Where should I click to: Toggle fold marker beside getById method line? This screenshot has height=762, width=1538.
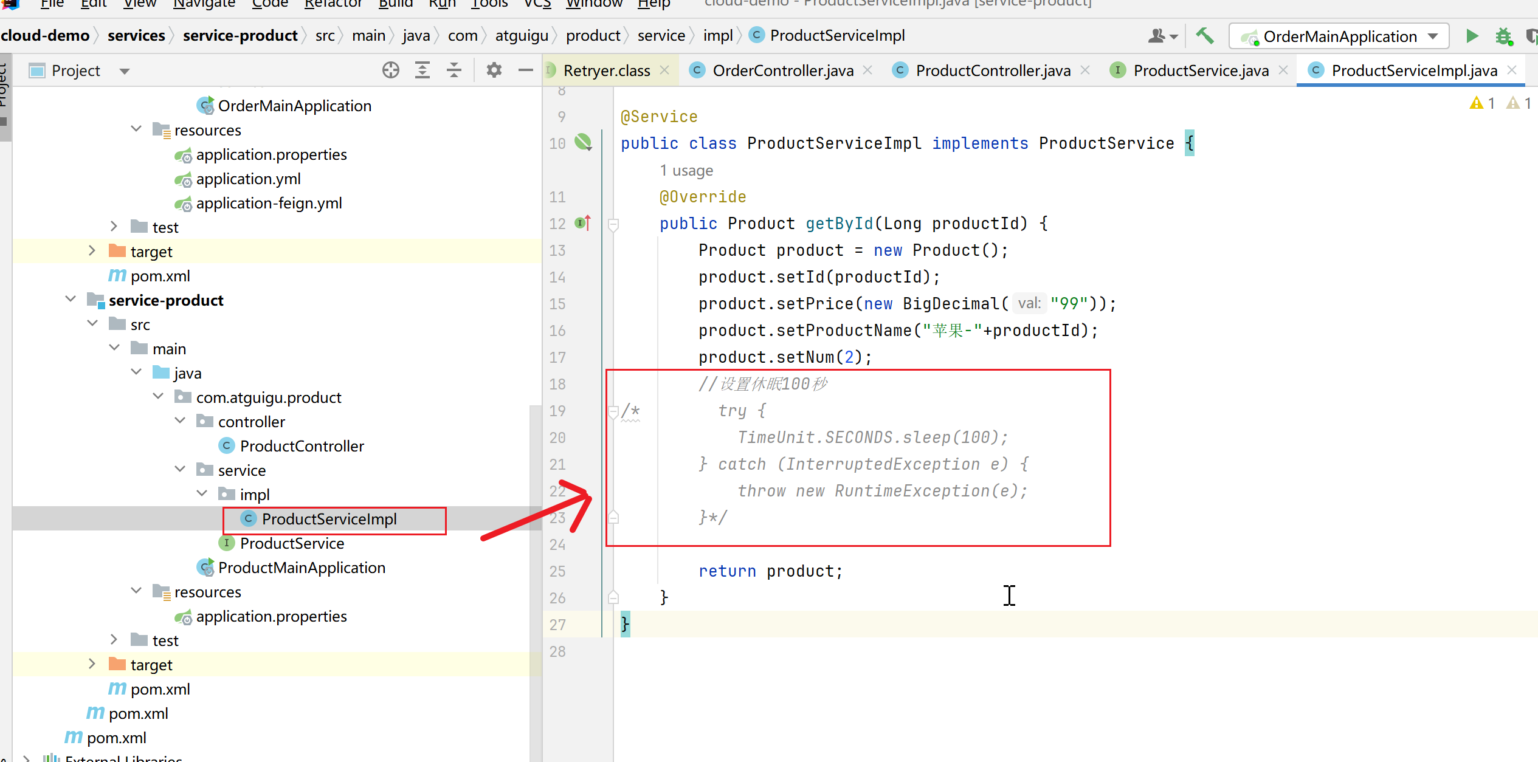point(613,225)
